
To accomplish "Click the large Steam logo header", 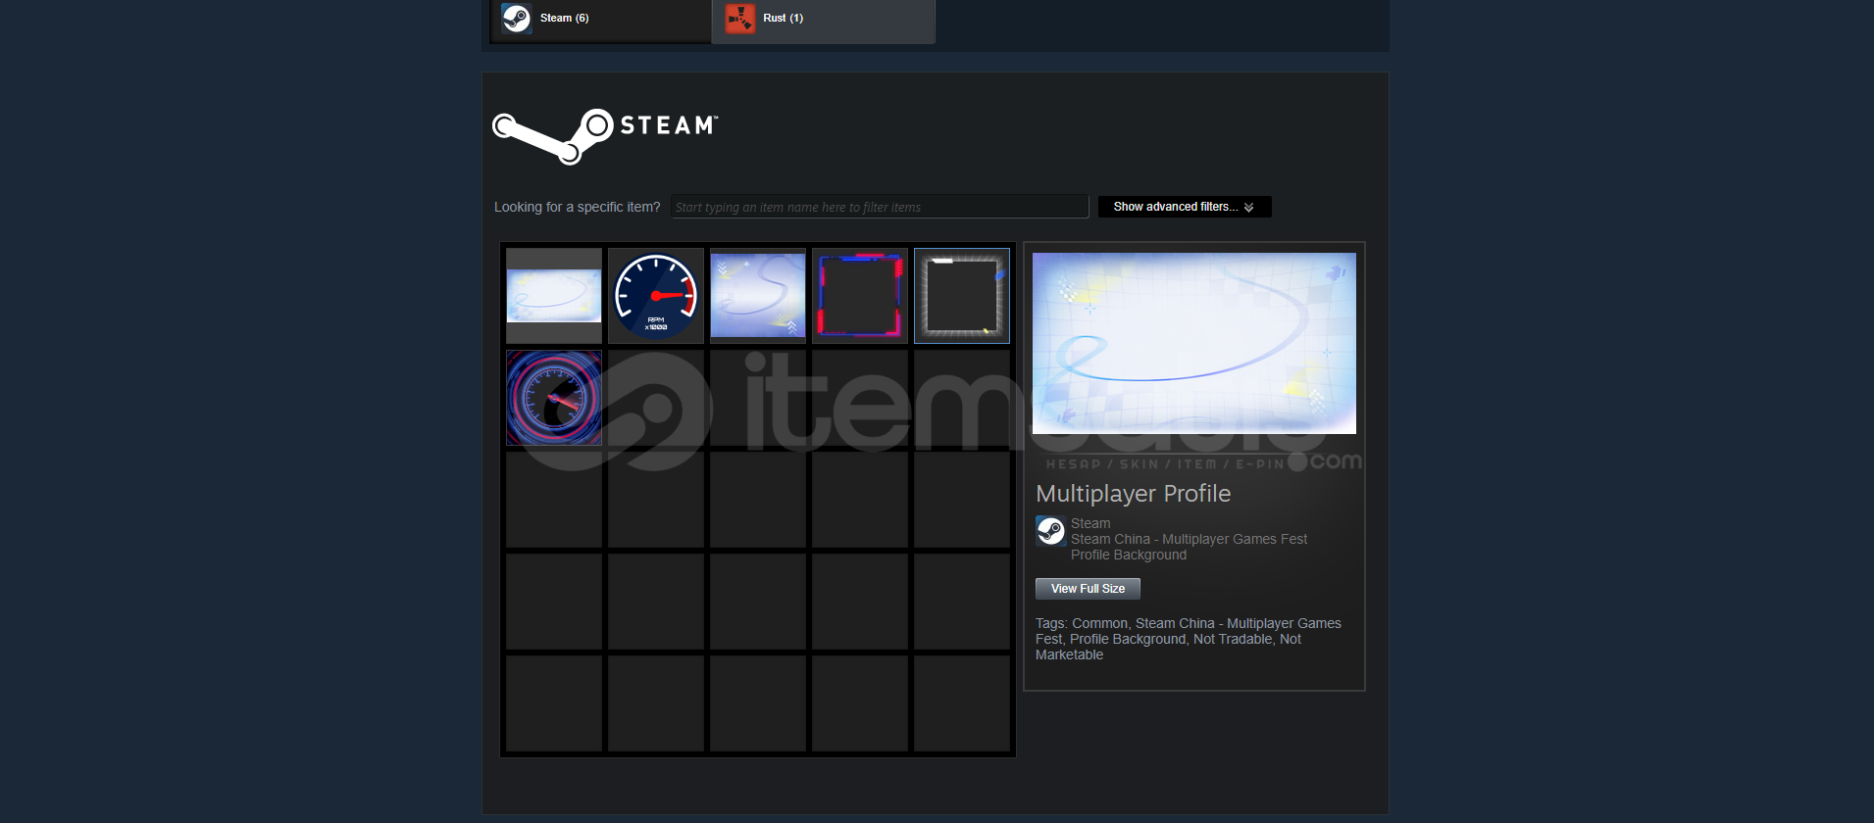I will [x=605, y=136].
